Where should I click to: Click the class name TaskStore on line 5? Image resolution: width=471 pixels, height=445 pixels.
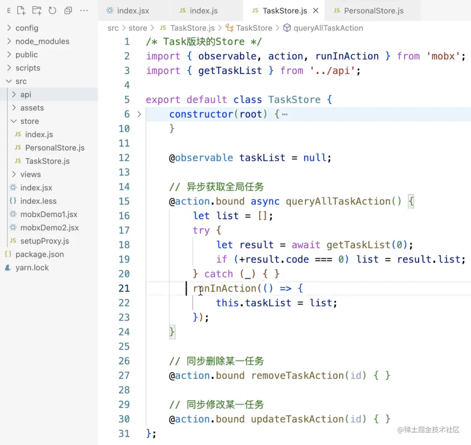(x=294, y=100)
